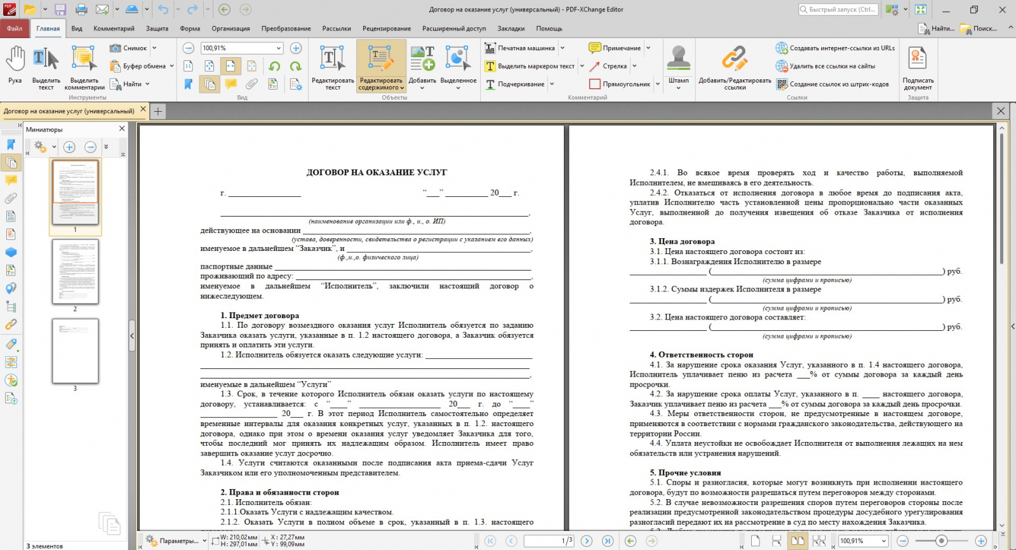
Task: Select the Прямоугольник rectangle tool
Action: click(620, 84)
